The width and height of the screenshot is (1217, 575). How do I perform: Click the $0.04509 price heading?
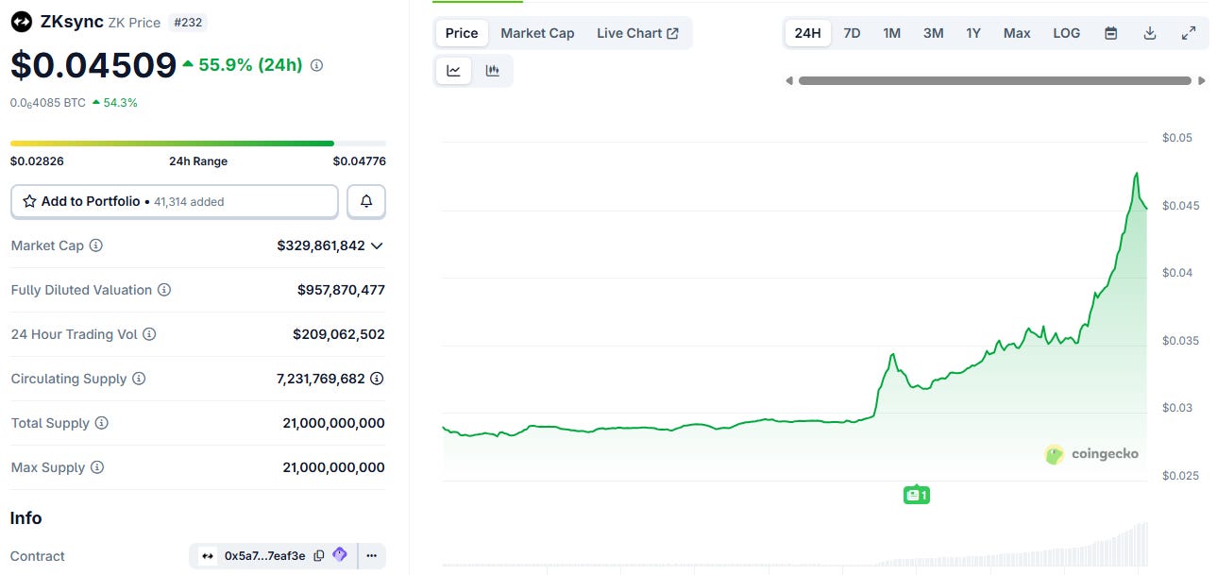tap(93, 65)
